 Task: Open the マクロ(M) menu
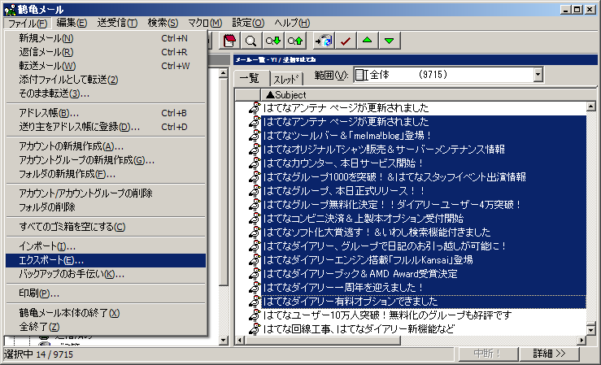tap(205, 23)
